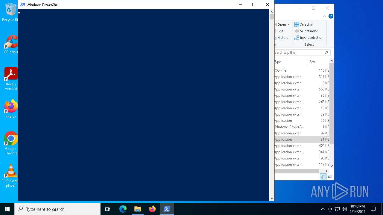Click the volume speaker icon in tray
This screenshot has height=215, width=383.
pyautogui.click(x=344, y=209)
